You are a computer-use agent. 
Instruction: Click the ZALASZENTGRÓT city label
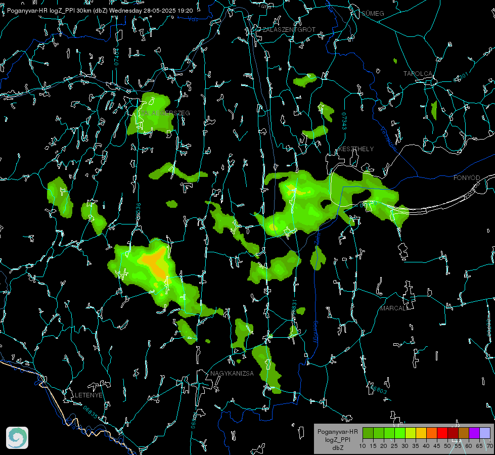coord(289,29)
